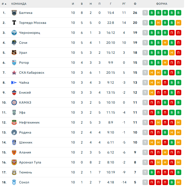
Task: Click the ФОРМА column header
Action: click(x=162, y=4)
